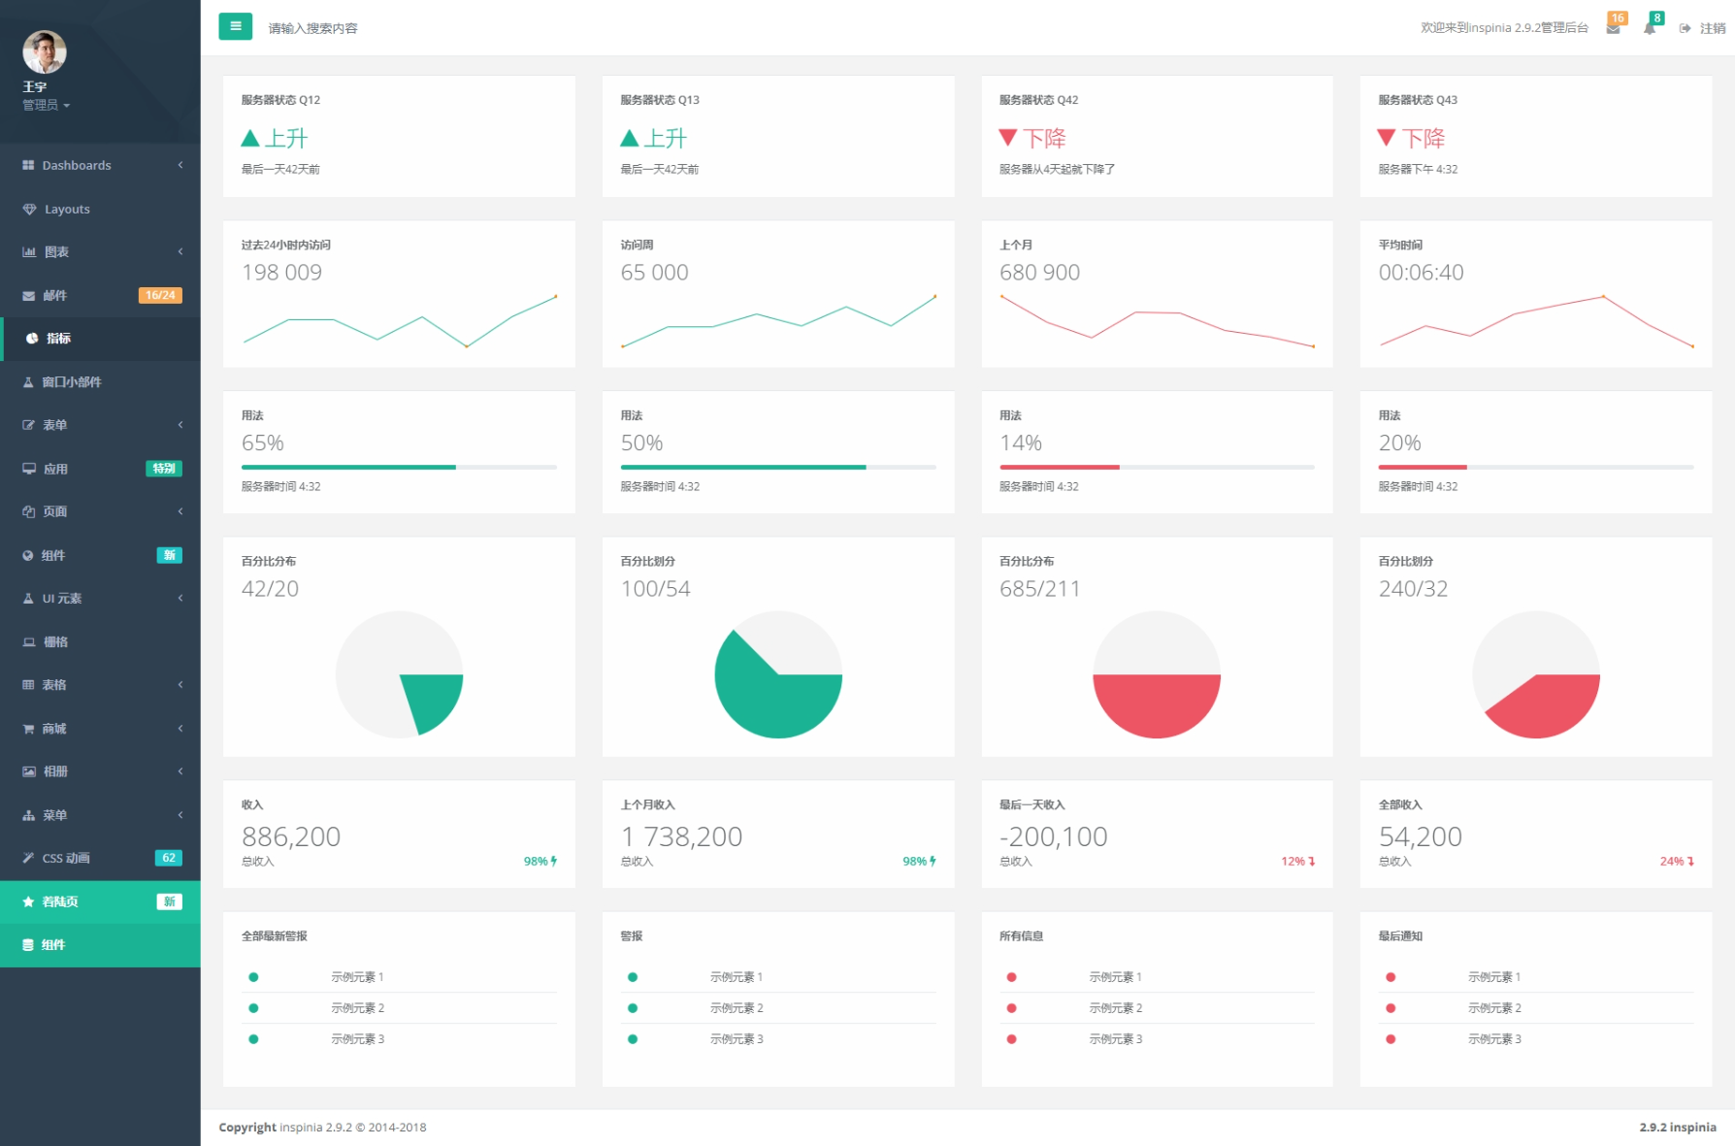The image size is (1735, 1146).
Task: Open the 管理员 user dropdown
Action: 46,105
